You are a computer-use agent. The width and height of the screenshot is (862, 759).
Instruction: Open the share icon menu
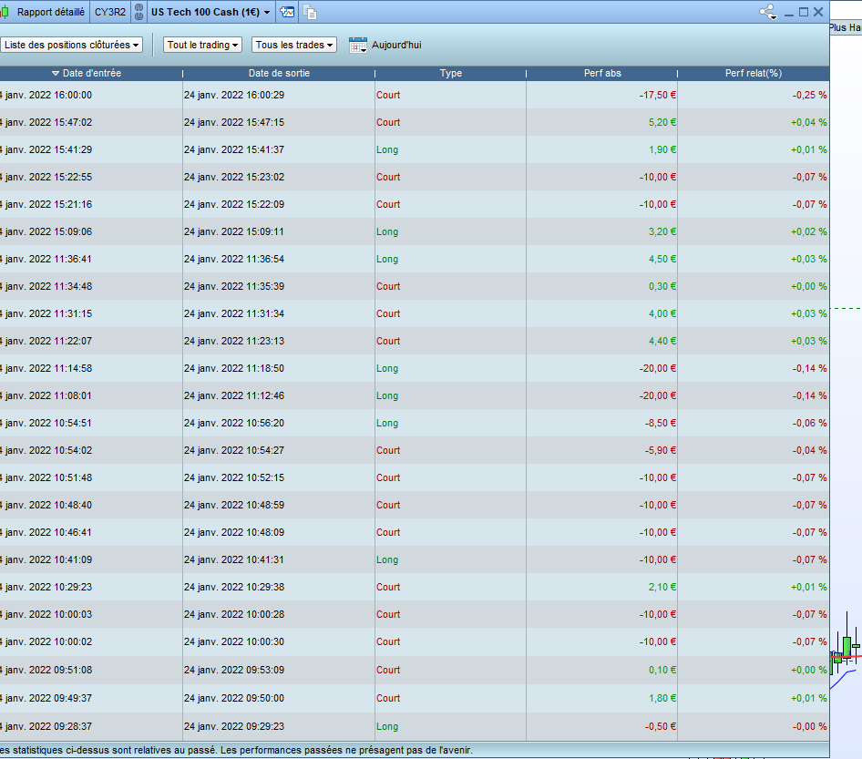point(768,13)
